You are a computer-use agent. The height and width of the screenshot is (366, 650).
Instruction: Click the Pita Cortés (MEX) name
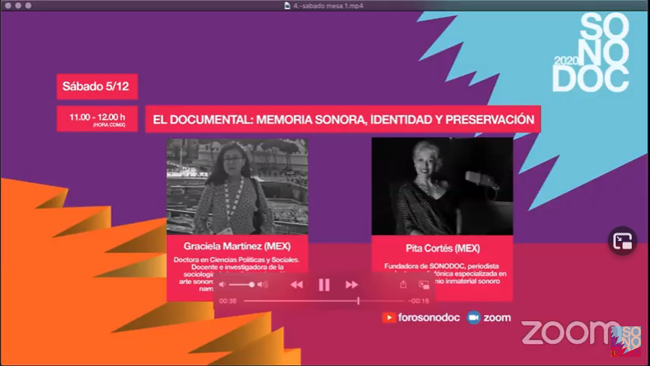click(443, 248)
